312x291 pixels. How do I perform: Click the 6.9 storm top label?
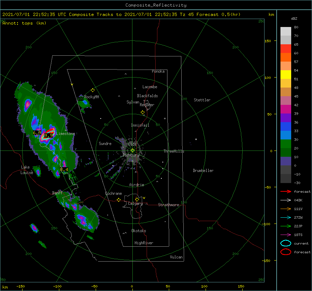(37, 133)
